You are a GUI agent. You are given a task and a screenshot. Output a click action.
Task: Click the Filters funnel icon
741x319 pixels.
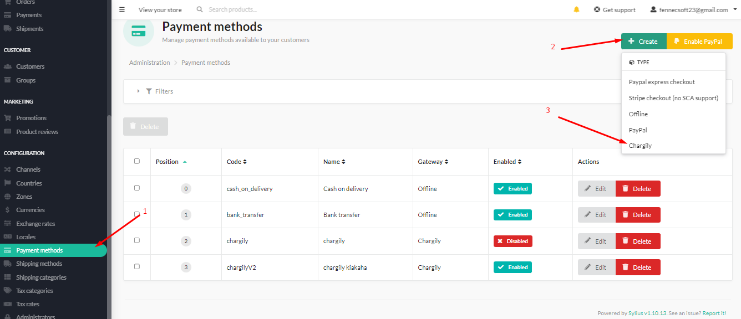pyautogui.click(x=149, y=91)
